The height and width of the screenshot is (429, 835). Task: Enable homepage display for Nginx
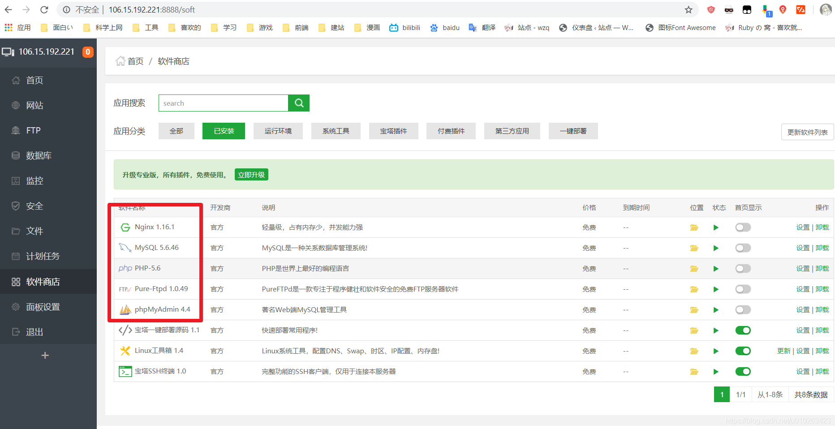coord(743,227)
